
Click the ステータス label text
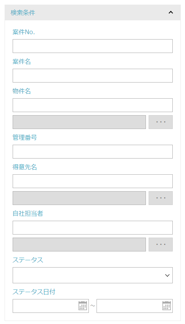28,260
